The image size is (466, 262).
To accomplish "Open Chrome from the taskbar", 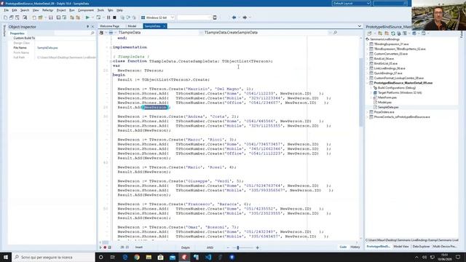I will [137, 257].
